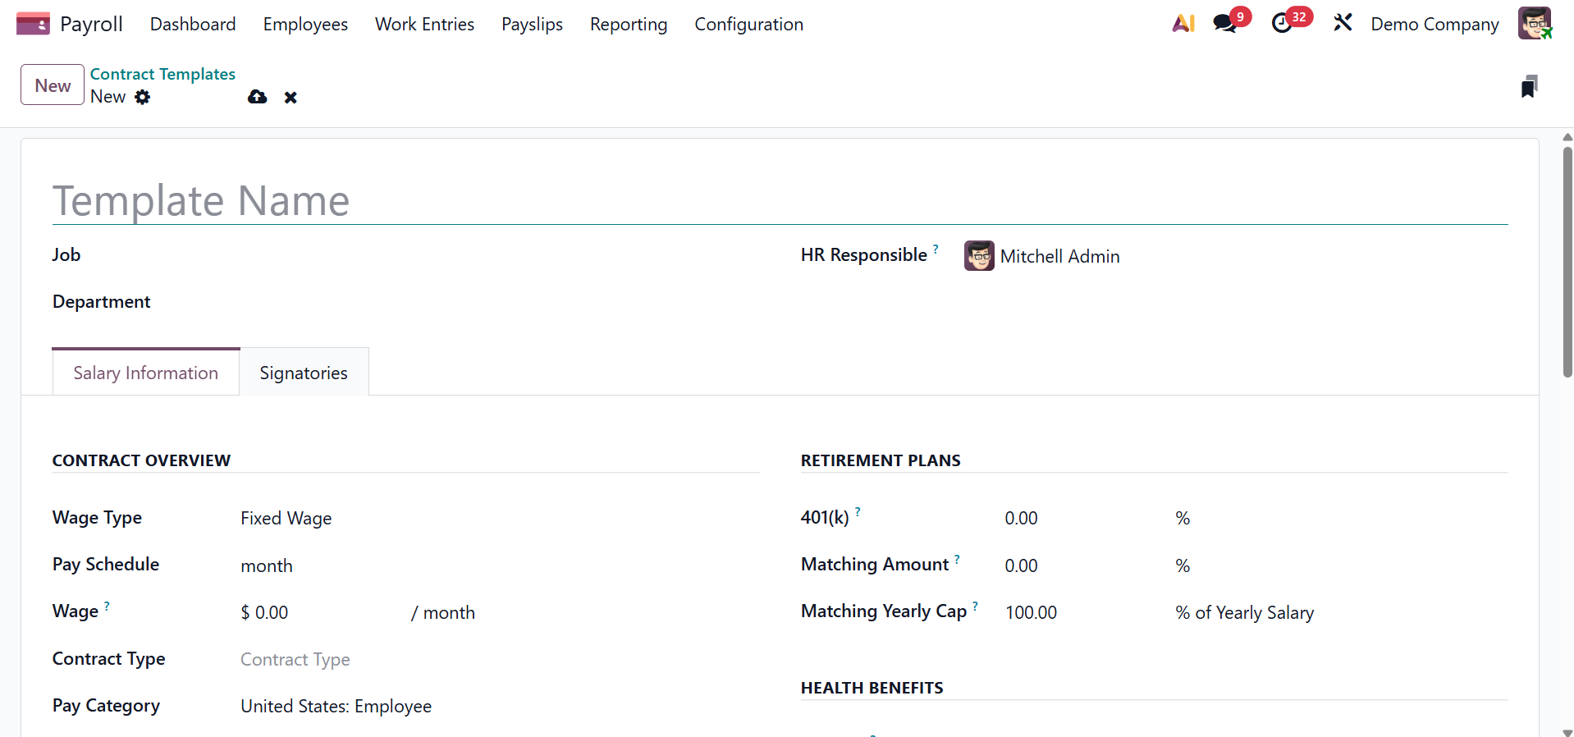Switch to the Signatories tab
This screenshot has height=737, width=1574.
coord(304,373)
